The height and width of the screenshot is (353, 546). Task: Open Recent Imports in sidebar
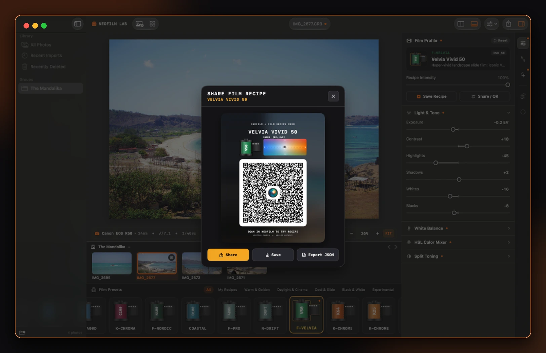click(51, 55)
